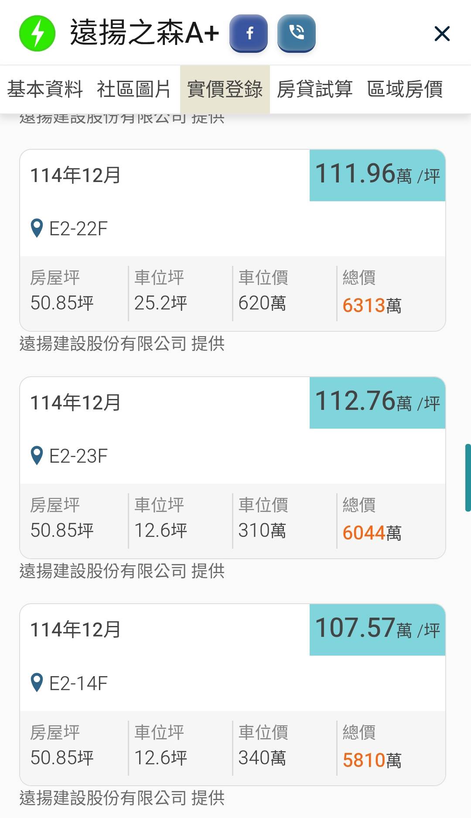Click the teal scrollbar thumb
Image resolution: width=471 pixels, height=818 pixels.
(x=468, y=478)
